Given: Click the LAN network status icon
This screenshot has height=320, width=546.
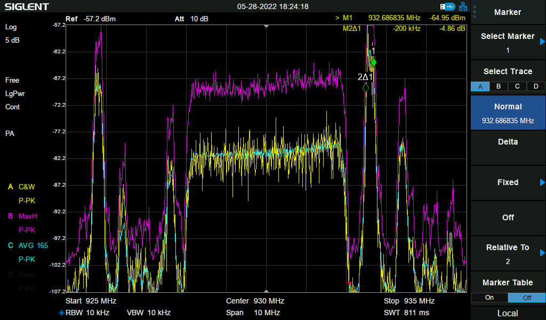Looking at the screenshot, I should [x=462, y=6].
